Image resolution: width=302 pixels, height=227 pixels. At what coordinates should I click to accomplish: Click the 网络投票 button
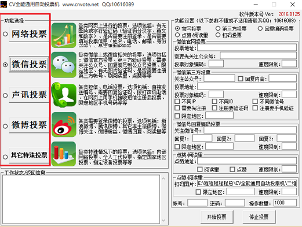point(29,34)
